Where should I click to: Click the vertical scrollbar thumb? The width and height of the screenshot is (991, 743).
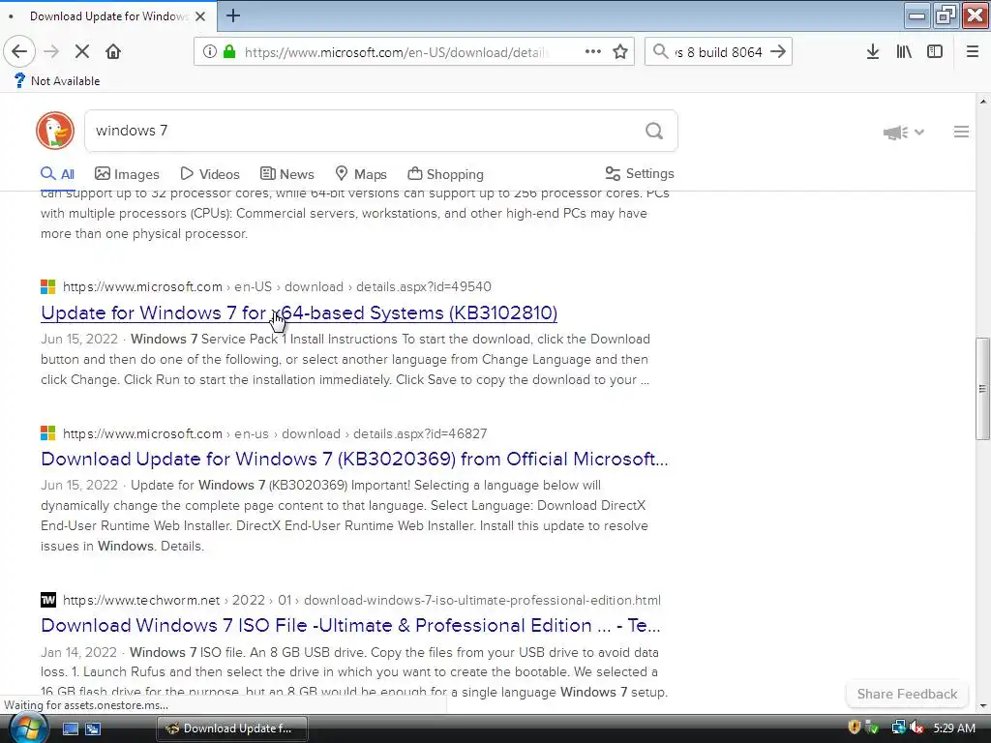[982, 389]
